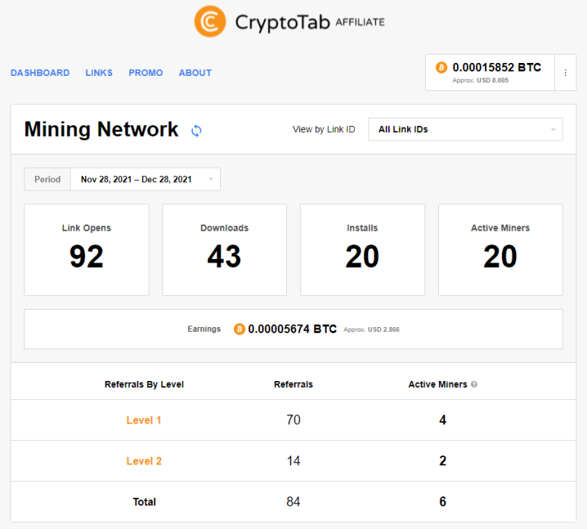Image resolution: width=587 pixels, height=529 pixels.
Task: Click the help icon beside Active Miners
Action: point(474,384)
